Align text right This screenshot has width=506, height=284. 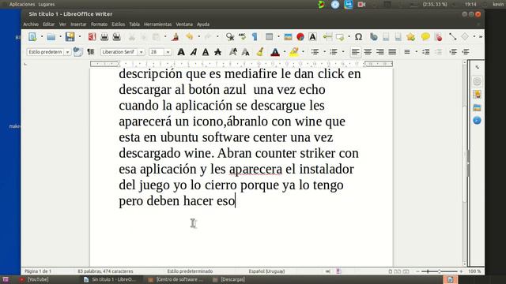pyautogui.click(x=379, y=52)
